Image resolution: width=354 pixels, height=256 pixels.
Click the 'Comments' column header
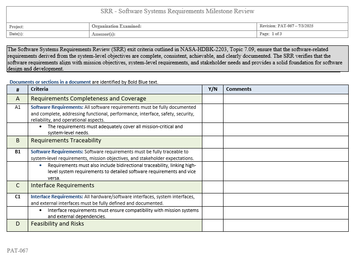238,89
